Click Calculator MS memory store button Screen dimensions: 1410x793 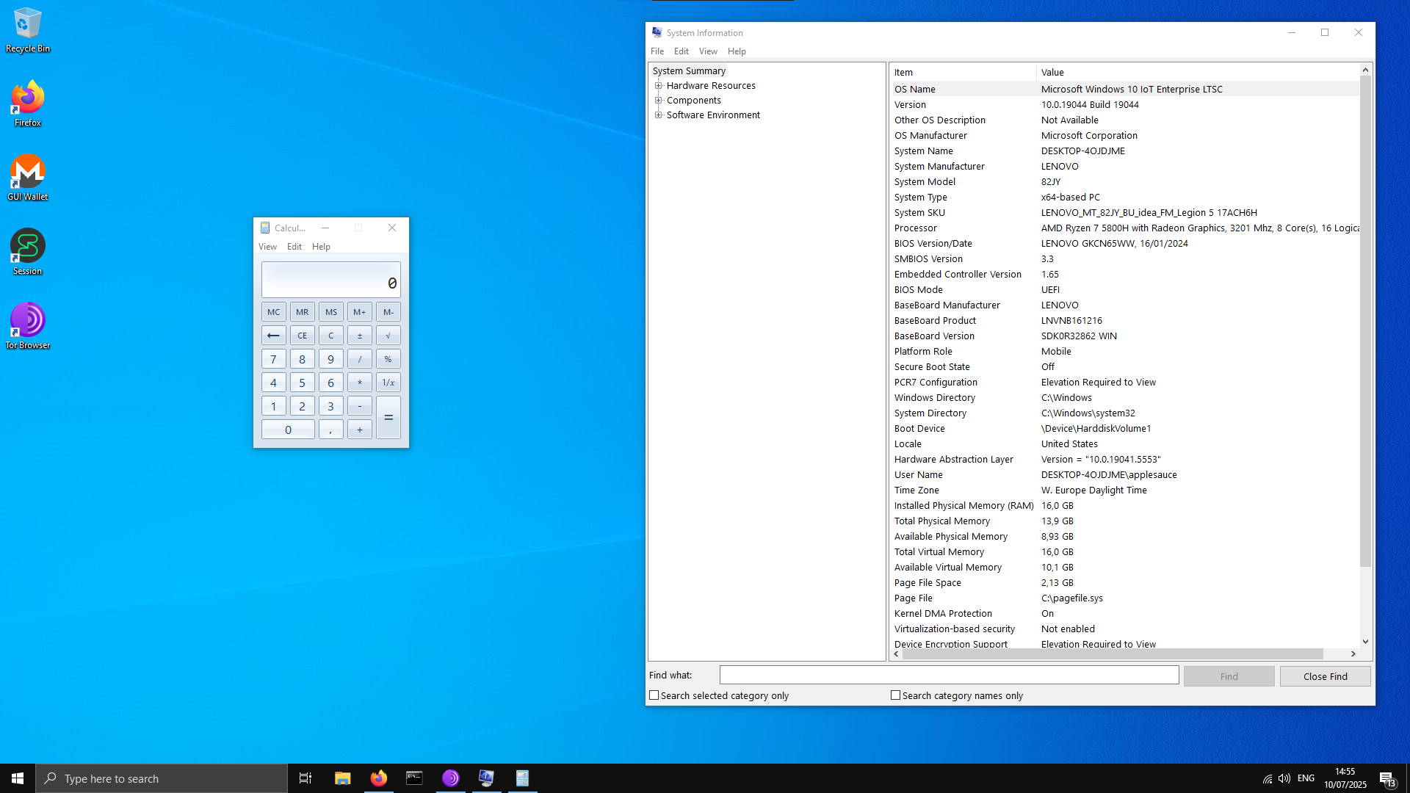pyautogui.click(x=330, y=312)
